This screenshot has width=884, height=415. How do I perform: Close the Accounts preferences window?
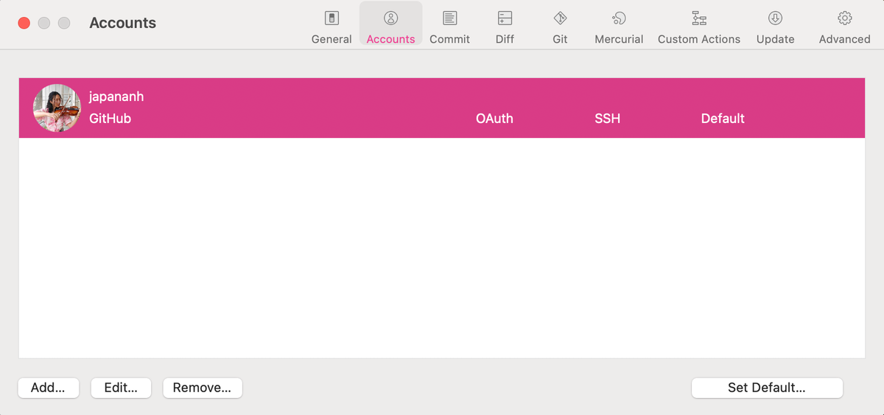(x=24, y=23)
